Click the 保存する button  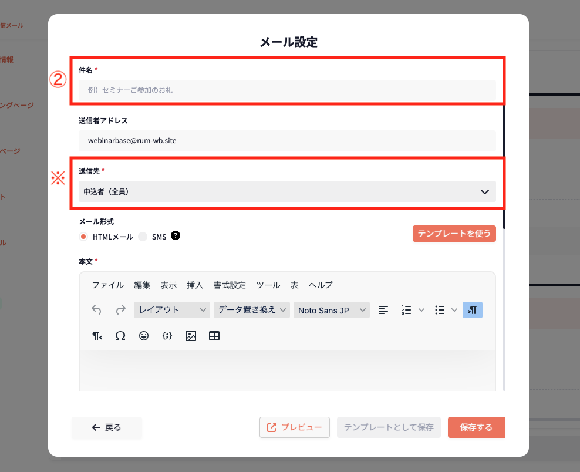coord(476,427)
